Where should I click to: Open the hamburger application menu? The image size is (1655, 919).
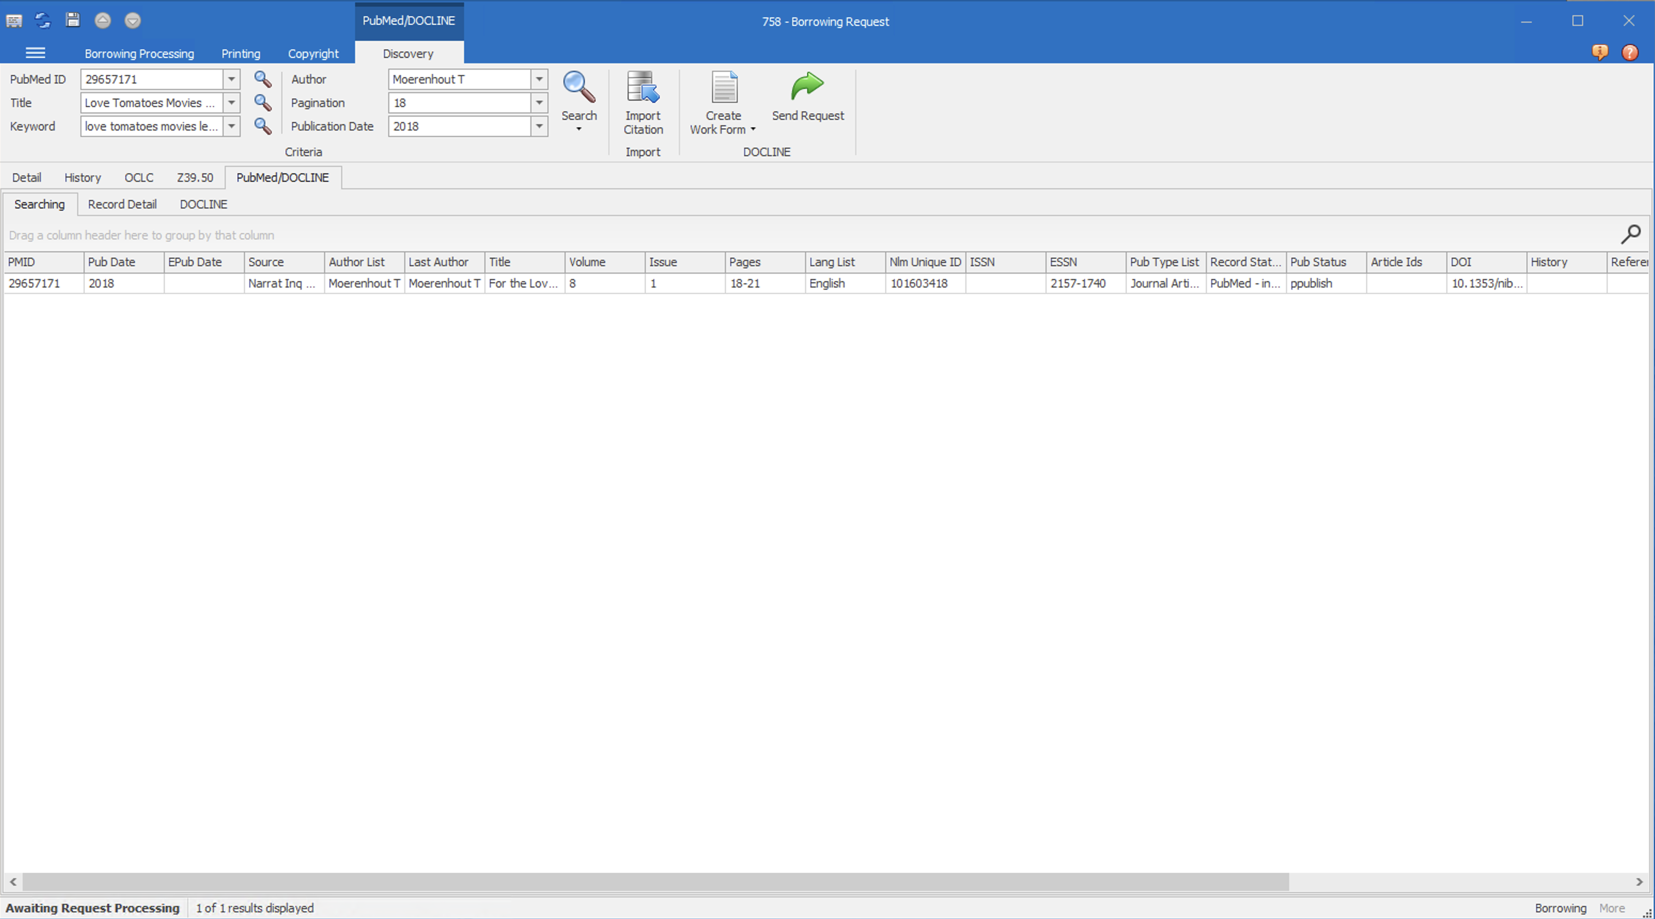pos(35,53)
